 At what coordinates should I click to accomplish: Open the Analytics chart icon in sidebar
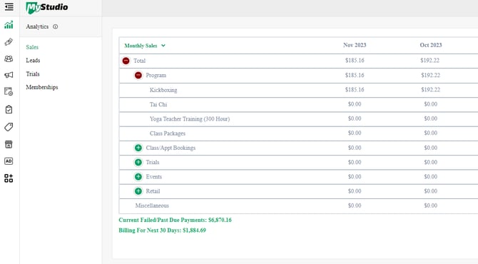pyautogui.click(x=9, y=25)
